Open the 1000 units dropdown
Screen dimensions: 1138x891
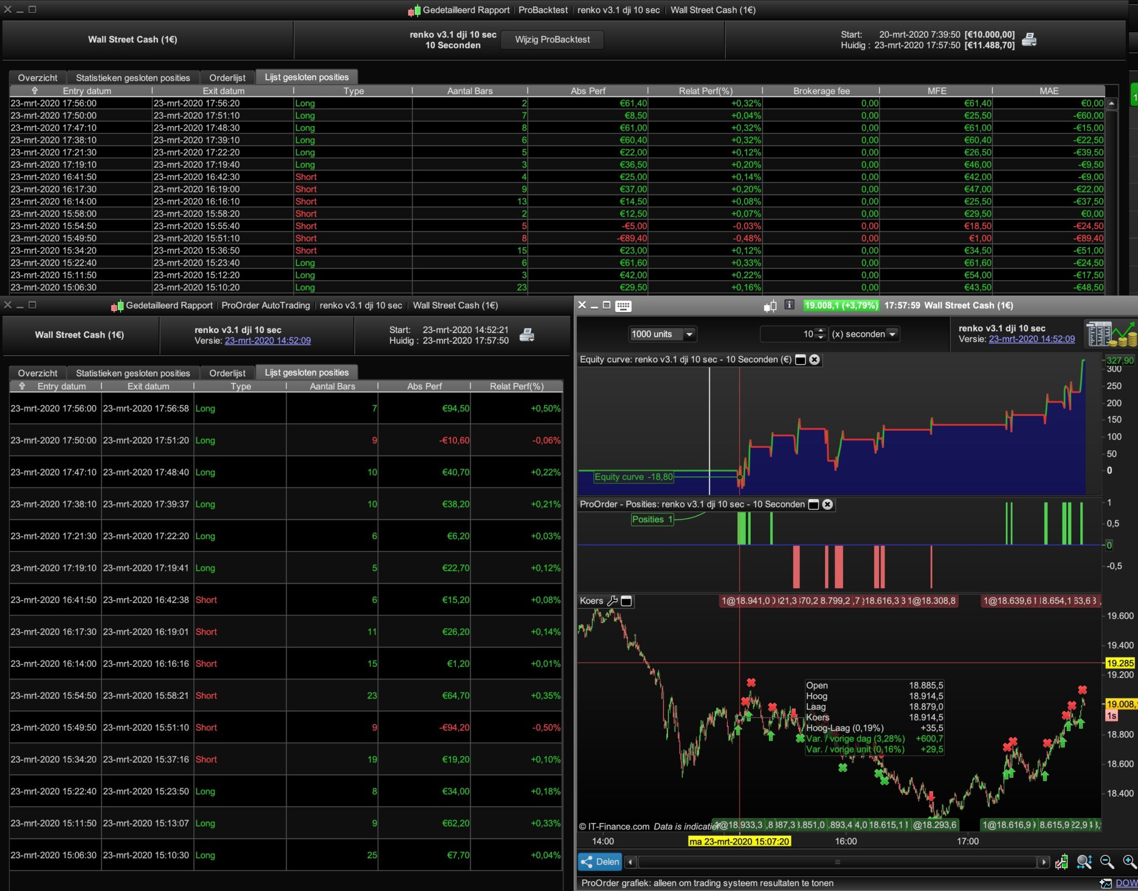click(689, 334)
